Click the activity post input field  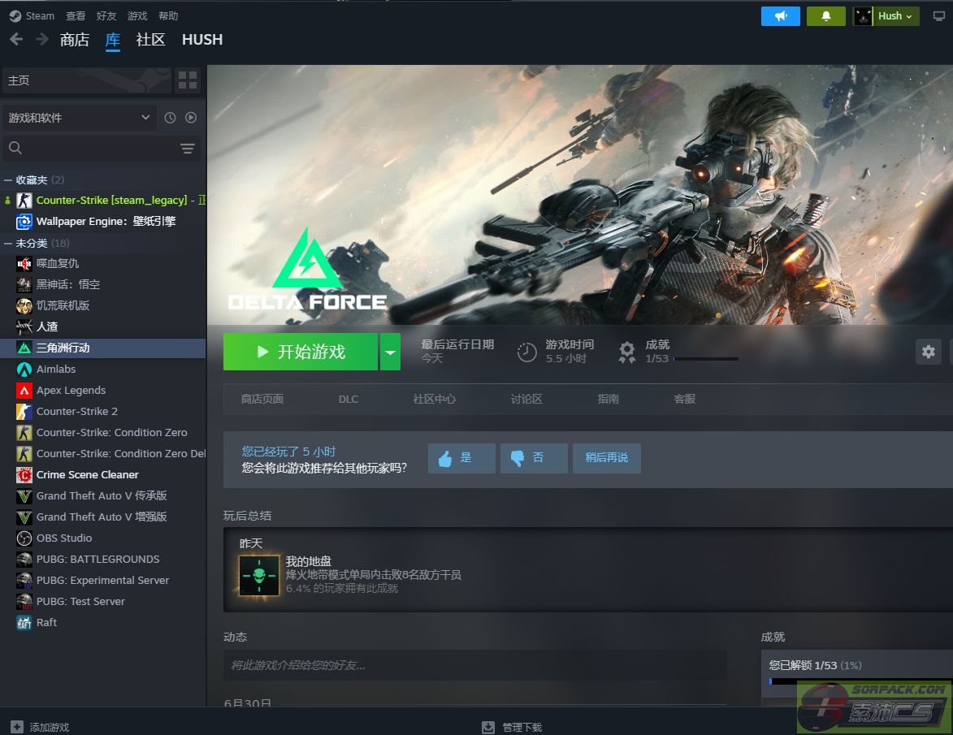coord(474,665)
